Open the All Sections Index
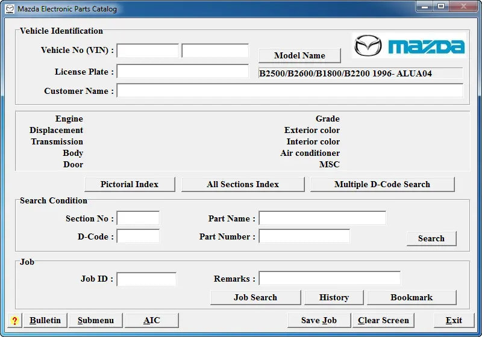 pos(243,185)
